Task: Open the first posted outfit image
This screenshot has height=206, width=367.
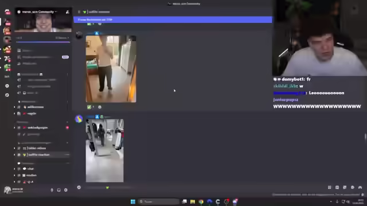Action: click(111, 69)
